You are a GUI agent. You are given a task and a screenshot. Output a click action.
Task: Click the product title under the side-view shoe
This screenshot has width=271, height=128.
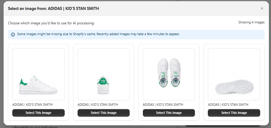(x=32, y=105)
